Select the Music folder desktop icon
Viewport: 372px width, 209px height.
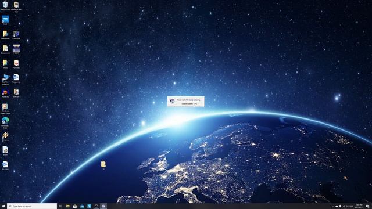coord(5,64)
